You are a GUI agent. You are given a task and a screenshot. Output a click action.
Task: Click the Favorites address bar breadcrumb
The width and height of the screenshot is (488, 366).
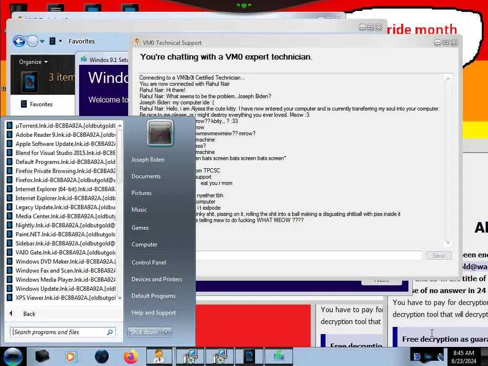coord(81,41)
